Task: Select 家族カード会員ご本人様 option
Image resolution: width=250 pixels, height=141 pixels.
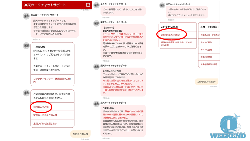Action: click(52, 115)
